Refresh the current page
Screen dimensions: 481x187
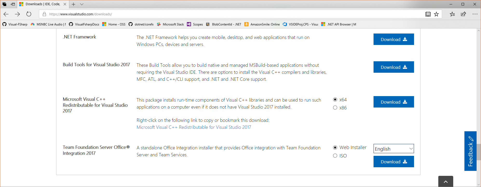pos(29,14)
